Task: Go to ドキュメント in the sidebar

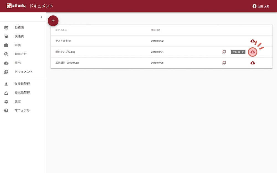Action: [x=24, y=72]
